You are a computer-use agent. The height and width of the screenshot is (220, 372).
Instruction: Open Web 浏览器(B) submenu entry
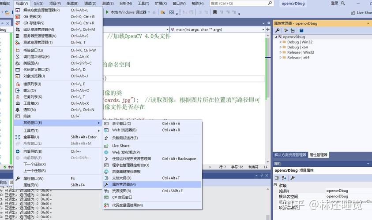tap(152, 130)
